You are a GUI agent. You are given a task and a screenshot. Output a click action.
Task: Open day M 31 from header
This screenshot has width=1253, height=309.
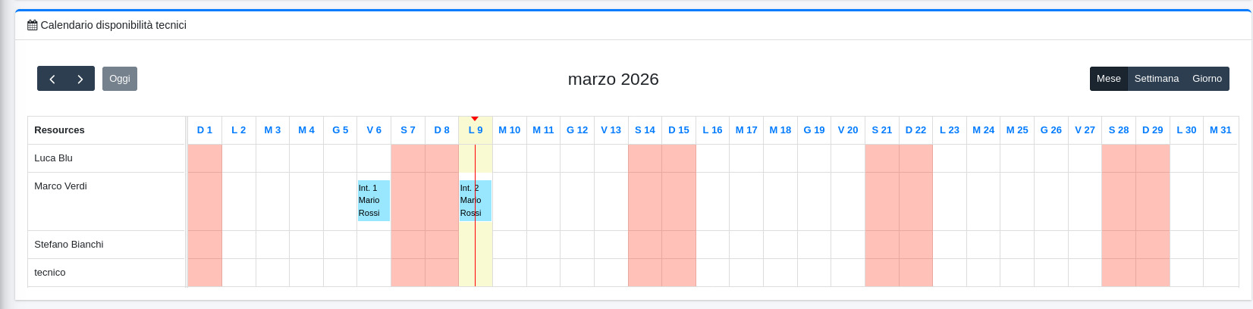[1220, 130]
